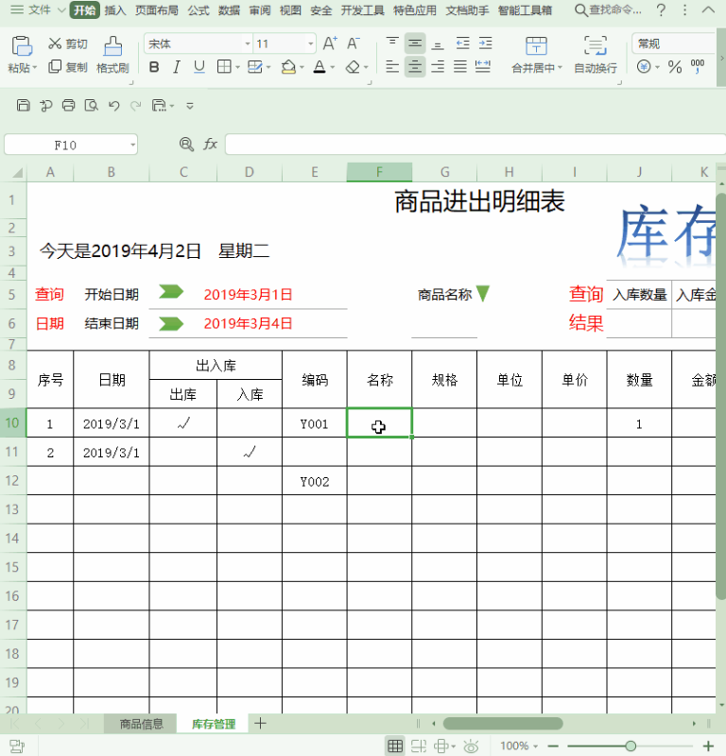Image resolution: width=726 pixels, height=756 pixels.
Task: Click the Paste icon
Action: [x=22, y=46]
